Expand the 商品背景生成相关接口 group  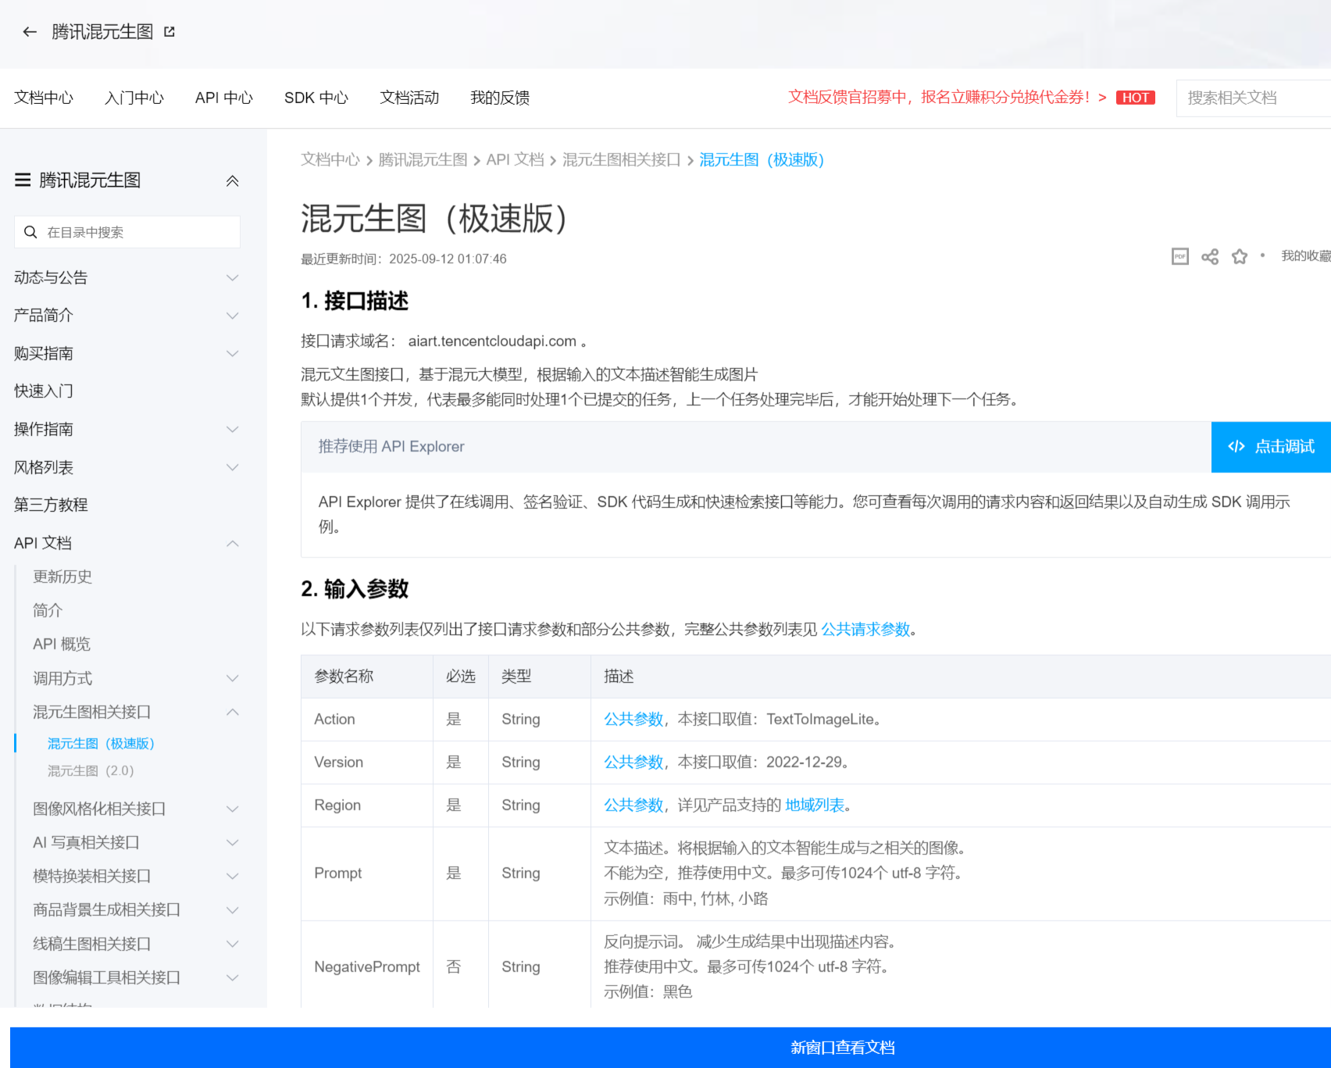point(232,910)
